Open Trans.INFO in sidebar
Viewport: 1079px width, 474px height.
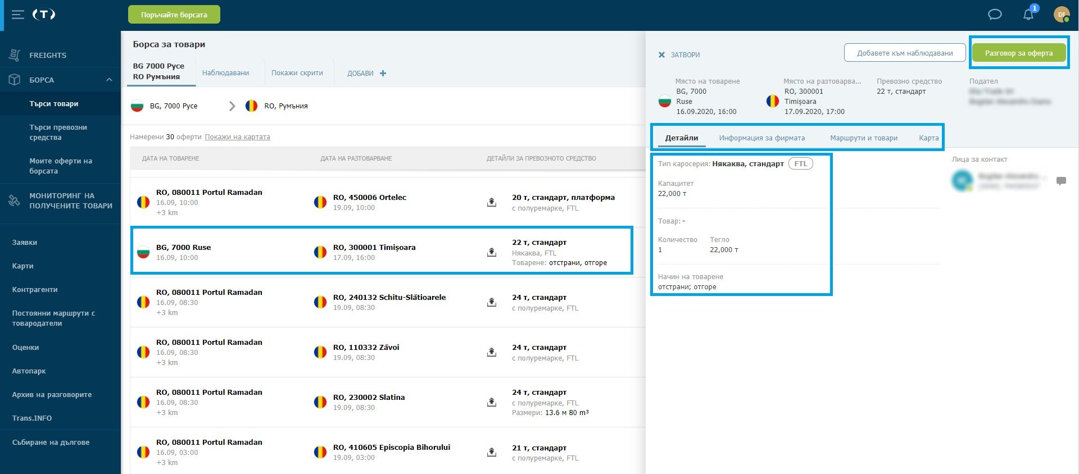[32, 418]
